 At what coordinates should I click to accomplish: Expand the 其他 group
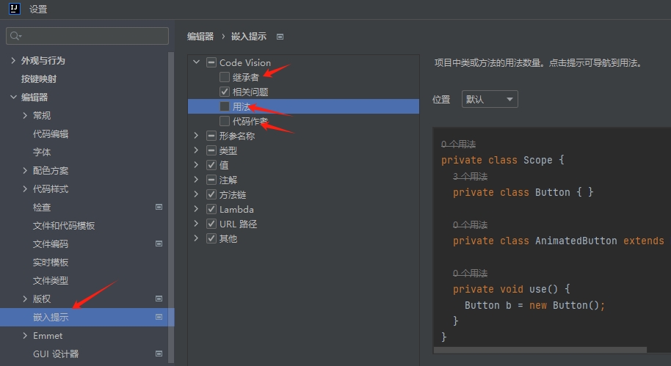pyautogui.click(x=197, y=238)
